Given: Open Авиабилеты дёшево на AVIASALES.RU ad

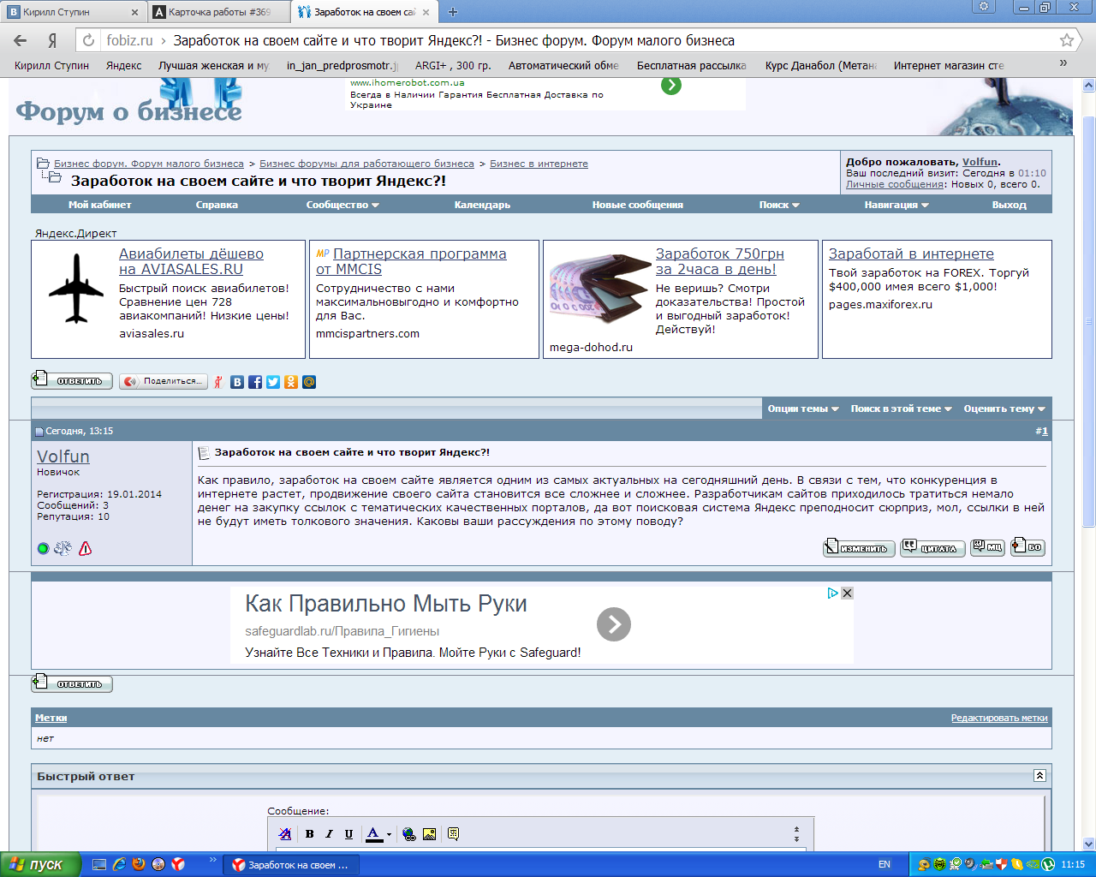Looking at the screenshot, I should click(191, 261).
